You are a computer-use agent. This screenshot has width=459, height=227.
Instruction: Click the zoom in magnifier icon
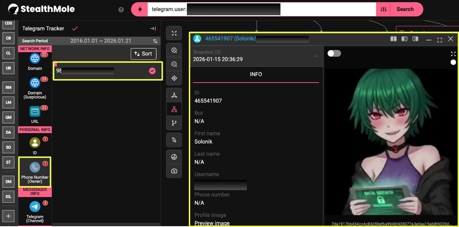174,51
